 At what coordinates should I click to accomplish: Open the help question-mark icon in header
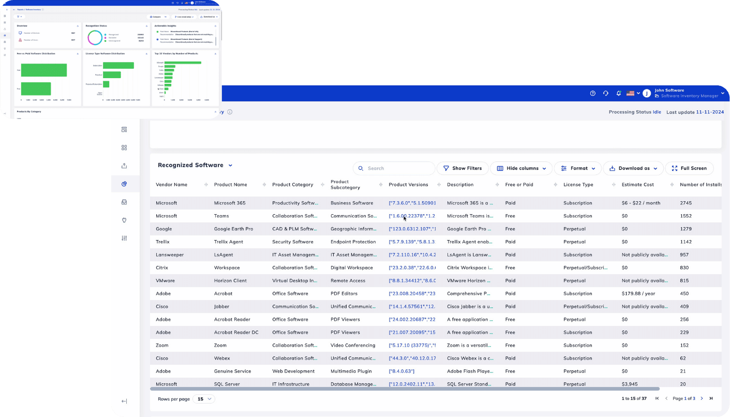tap(593, 94)
